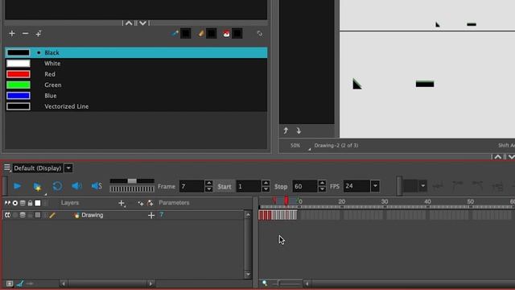
Task: Click the red playhead marker on the timeline ruler
Action: click(286, 201)
